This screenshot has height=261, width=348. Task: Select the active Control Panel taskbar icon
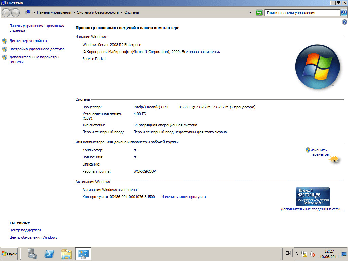pyautogui.click(x=83, y=254)
